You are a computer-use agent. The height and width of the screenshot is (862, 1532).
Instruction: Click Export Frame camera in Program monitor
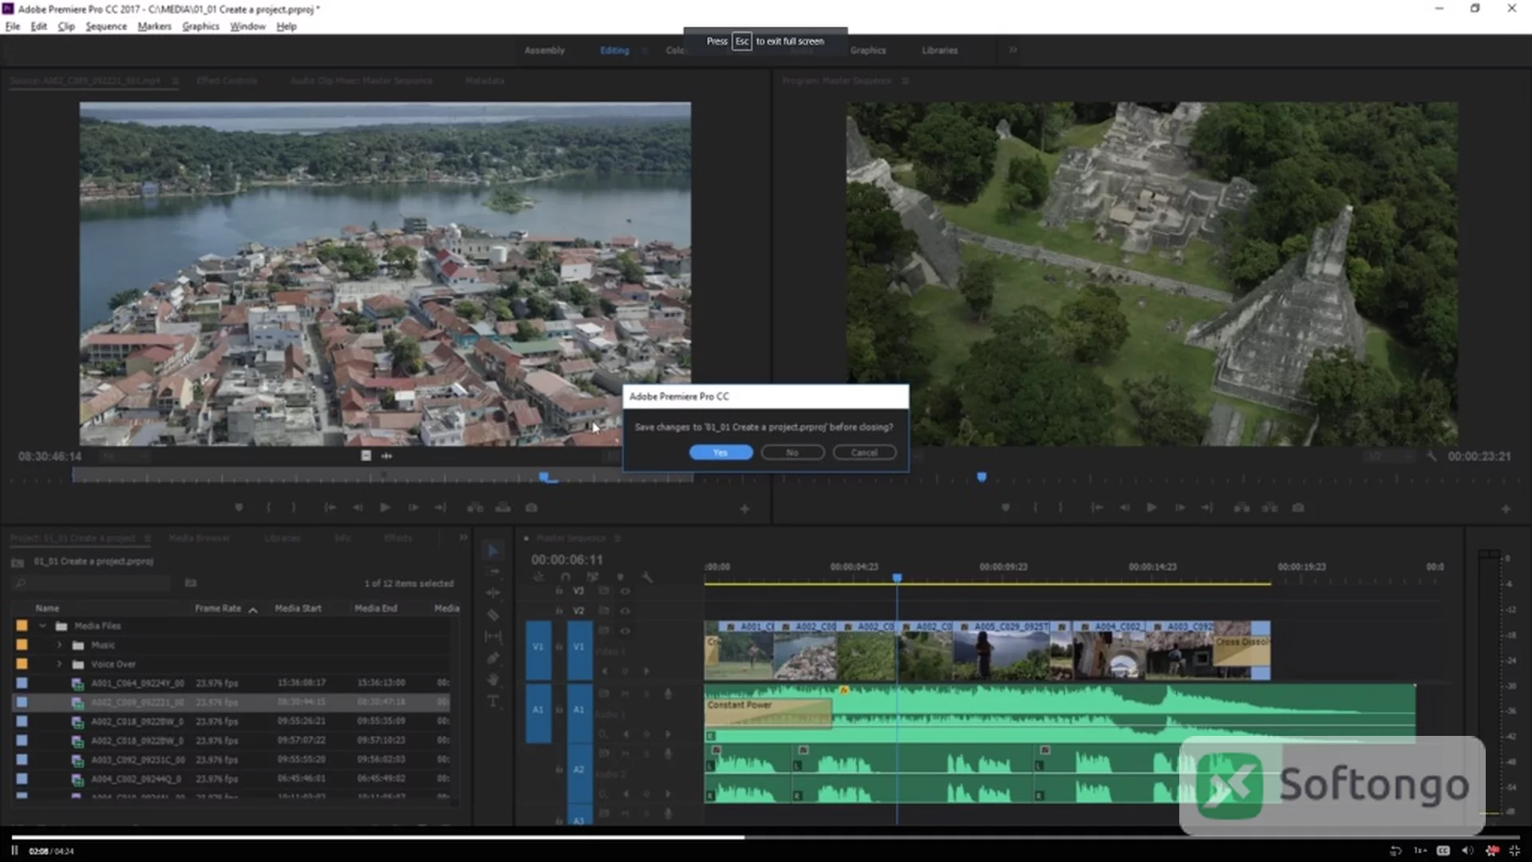[1298, 508]
